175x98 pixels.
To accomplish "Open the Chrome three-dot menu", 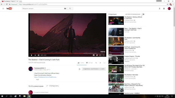I will (x=173, y=4).
